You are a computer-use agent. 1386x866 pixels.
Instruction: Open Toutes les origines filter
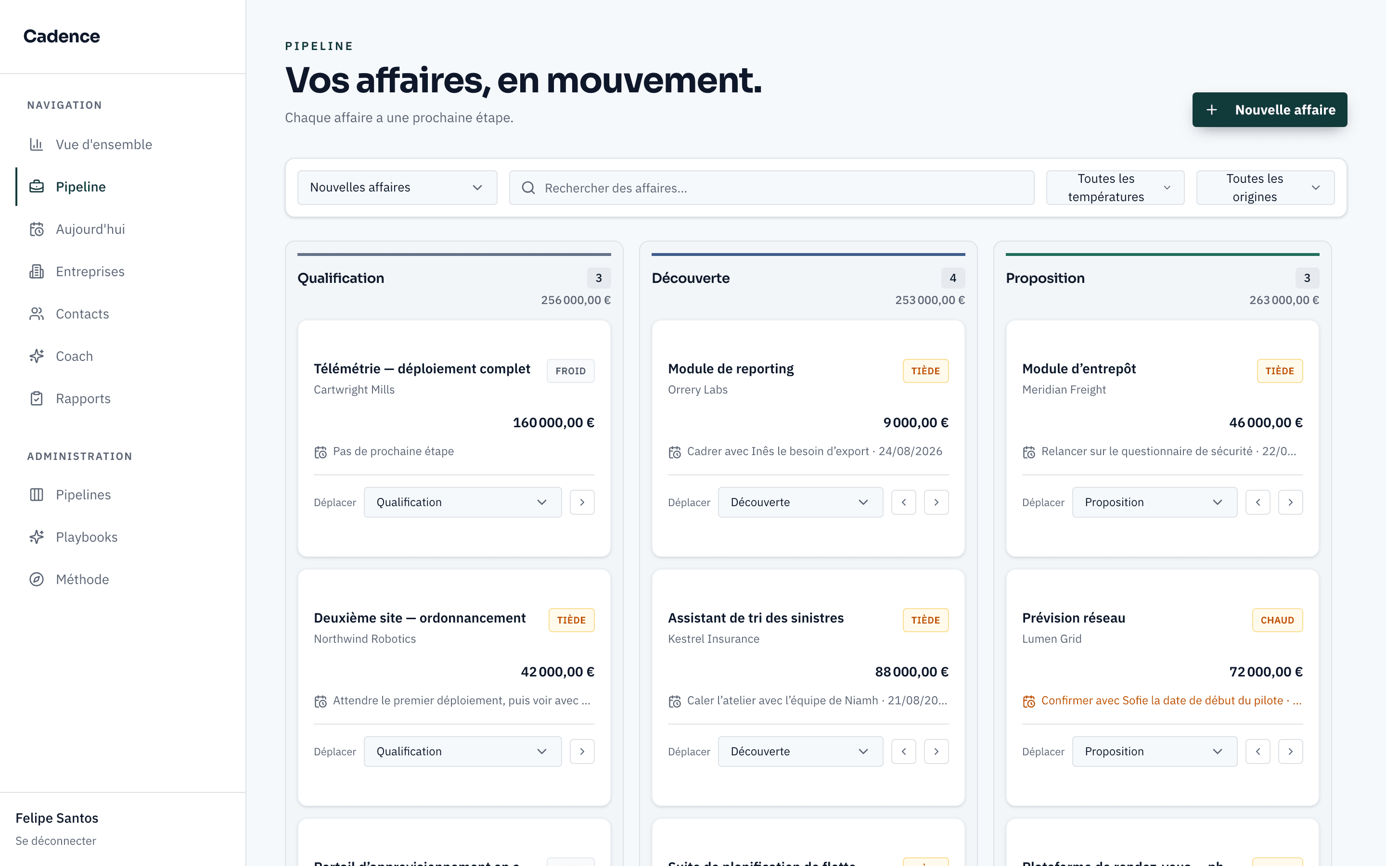click(x=1265, y=187)
